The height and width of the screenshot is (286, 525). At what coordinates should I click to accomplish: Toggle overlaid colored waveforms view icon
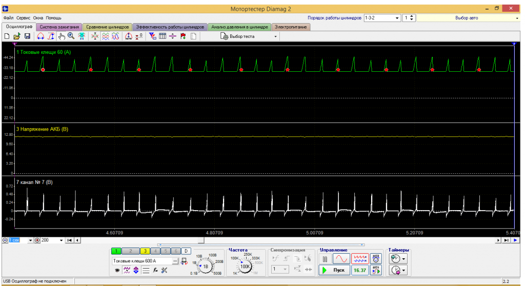tap(115, 36)
